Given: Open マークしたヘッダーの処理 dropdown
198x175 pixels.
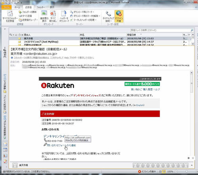Looking at the screenshot, I should pos(83,20).
